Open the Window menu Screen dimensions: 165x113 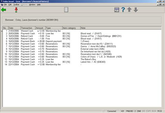pos(32,5)
